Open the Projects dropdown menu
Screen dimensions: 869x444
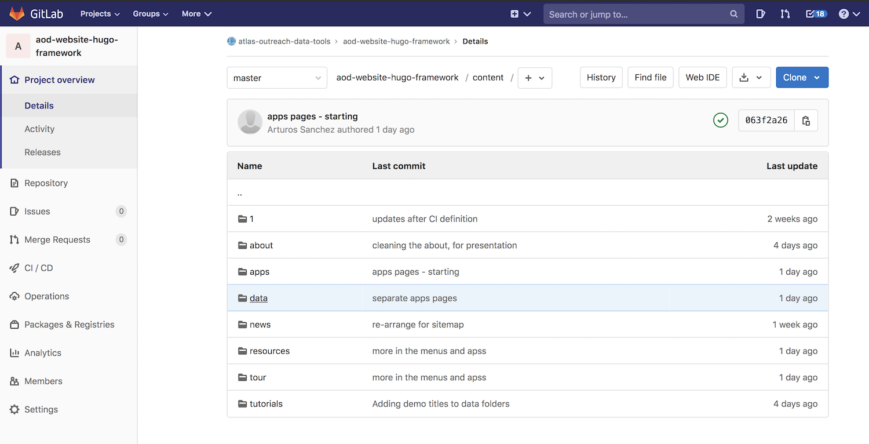pyautogui.click(x=100, y=14)
